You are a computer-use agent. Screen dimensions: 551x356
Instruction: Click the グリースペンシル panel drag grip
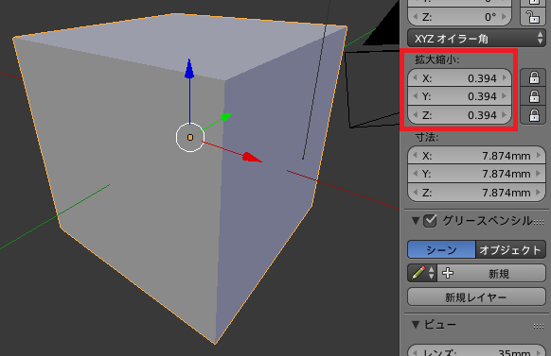coord(539,222)
